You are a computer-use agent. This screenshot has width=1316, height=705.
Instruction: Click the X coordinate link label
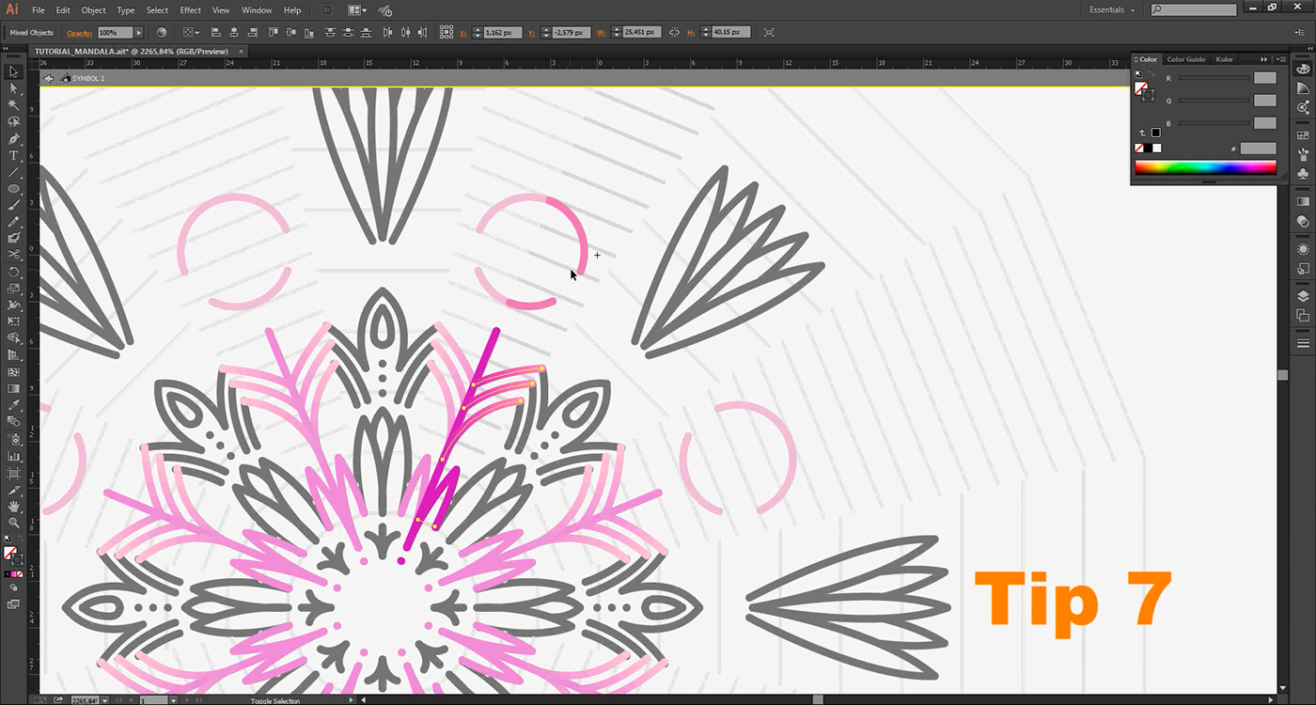coord(463,32)
